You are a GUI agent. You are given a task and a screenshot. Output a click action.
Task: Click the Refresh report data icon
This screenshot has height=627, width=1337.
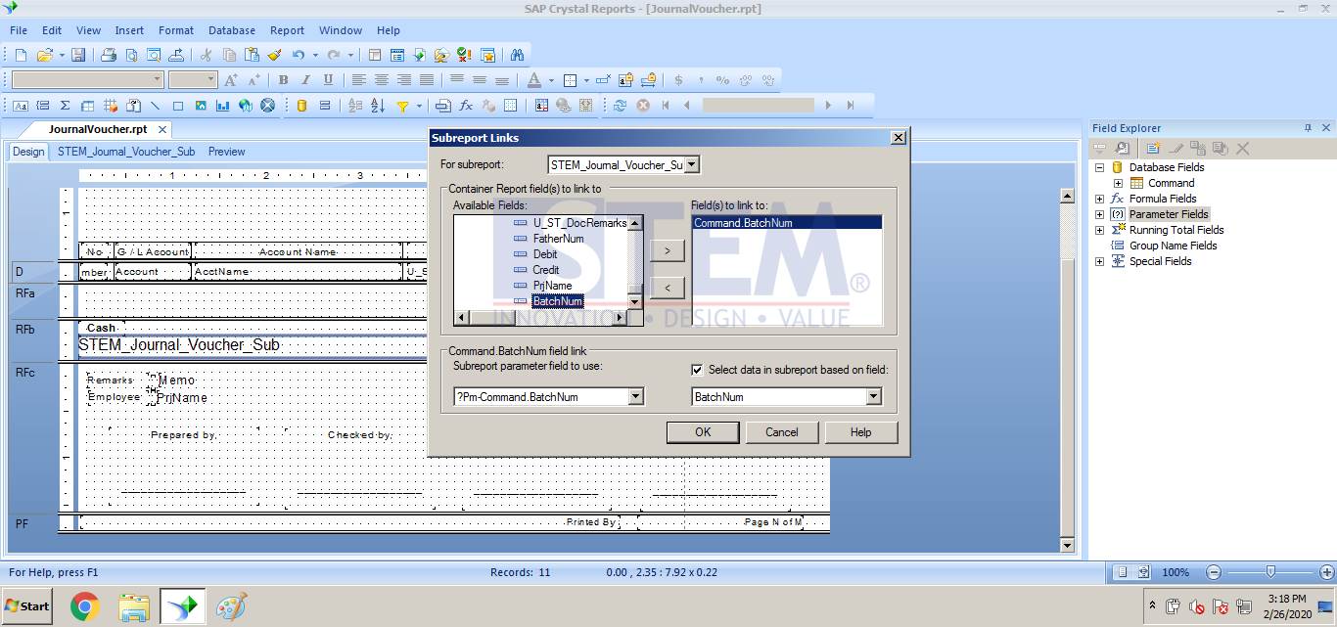pos(620,106)
